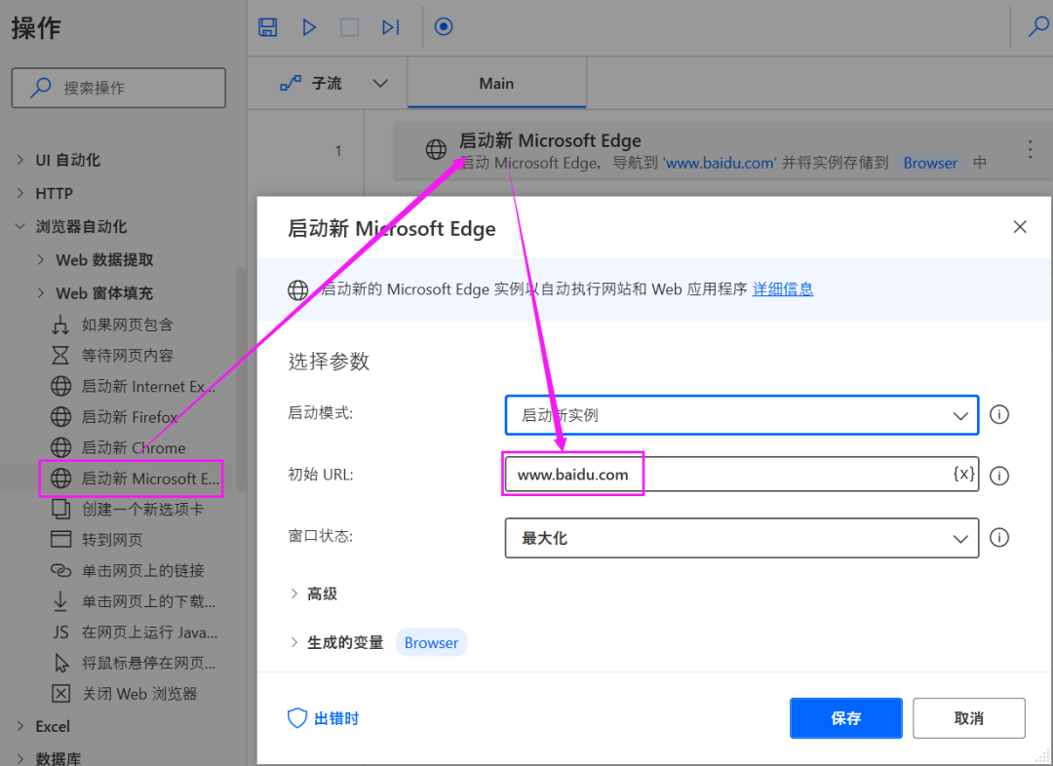Click the Browser generated variable chip
1053x766 pixels.
(431, 642)
